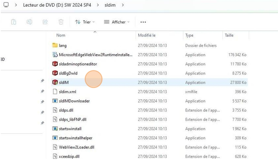Expand chevron after Lecteur de DVD breadcrumb
Screen dimensions: 278x162
tap(98, 5)
